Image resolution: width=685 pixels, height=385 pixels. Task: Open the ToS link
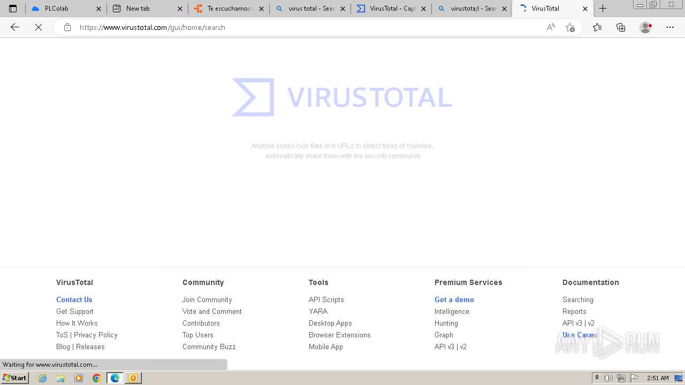coord(62,335)
